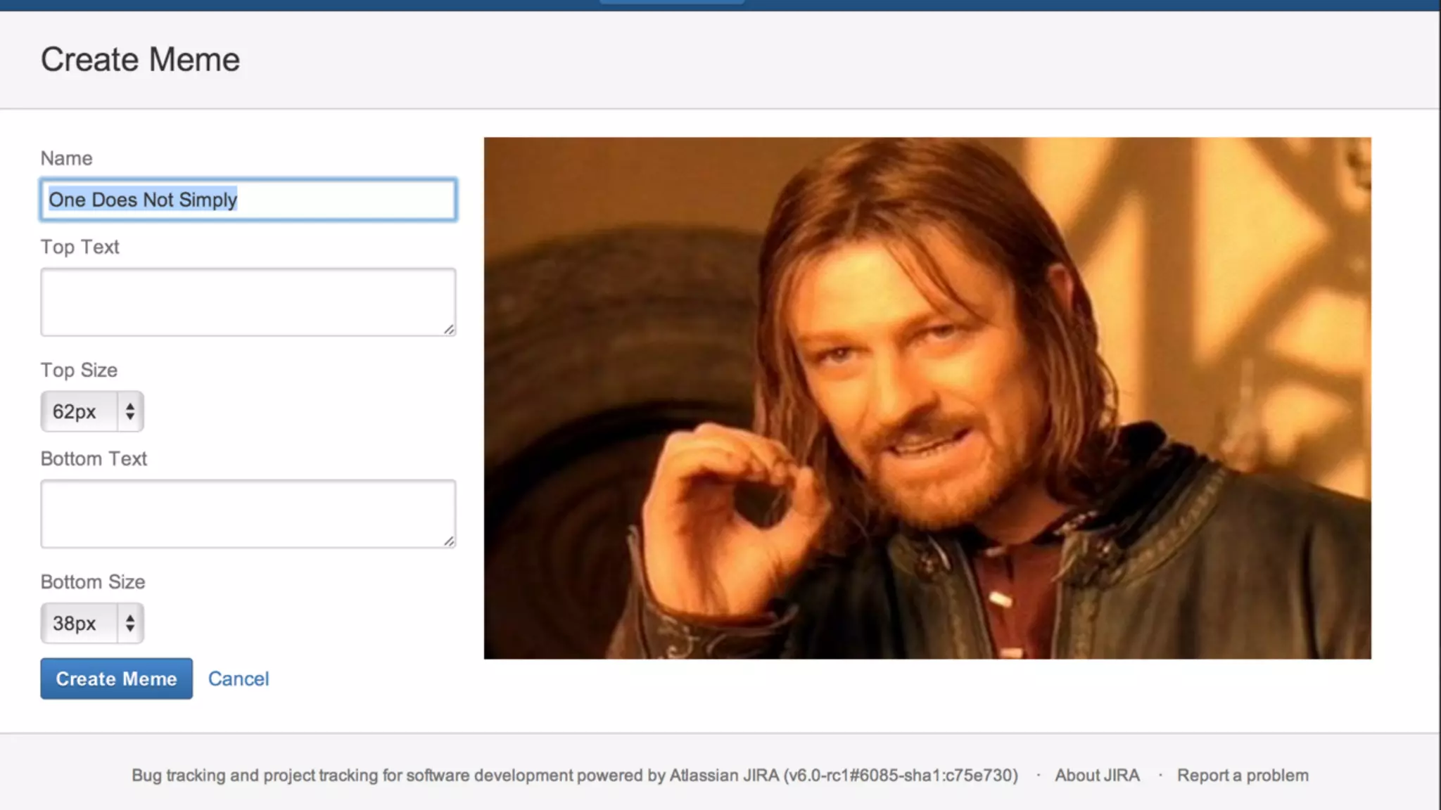Click the Top Text label
1441x810 pixels.
(x=80, y=247)
